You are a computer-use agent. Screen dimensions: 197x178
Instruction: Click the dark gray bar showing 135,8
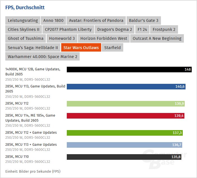pos(124,157)
